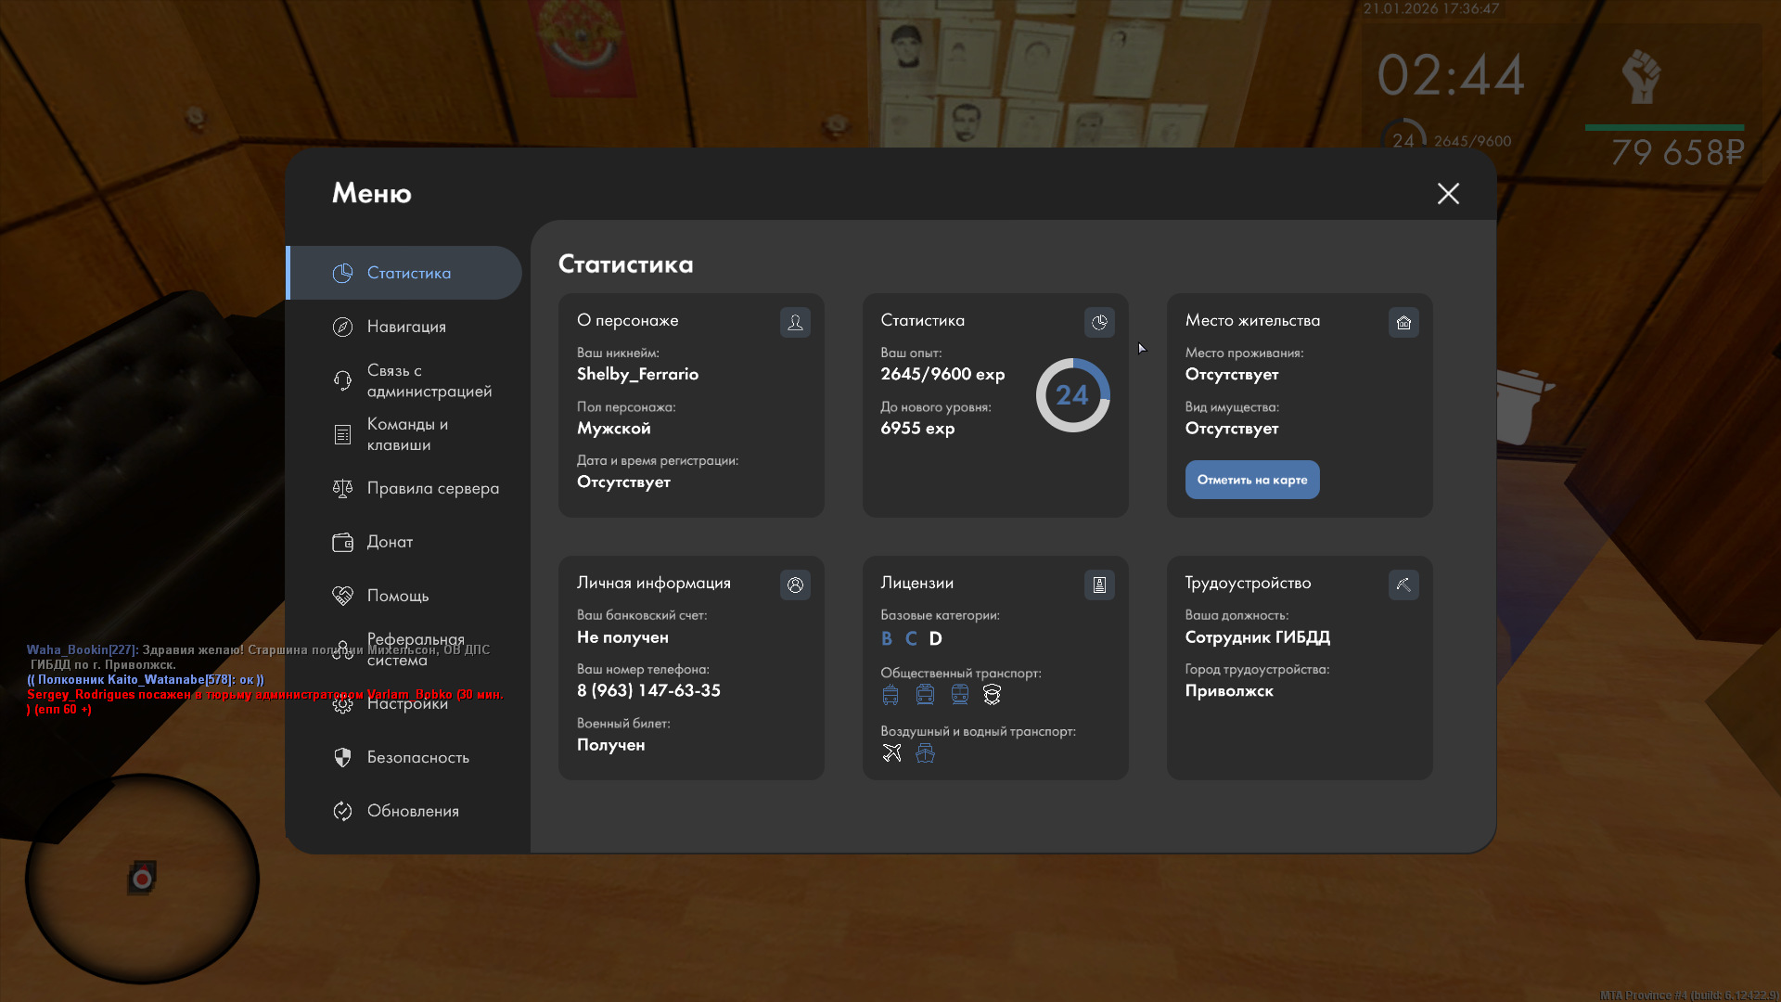
Task: Click the pie chart icon in Статистика card
Action: point(1099,322)
